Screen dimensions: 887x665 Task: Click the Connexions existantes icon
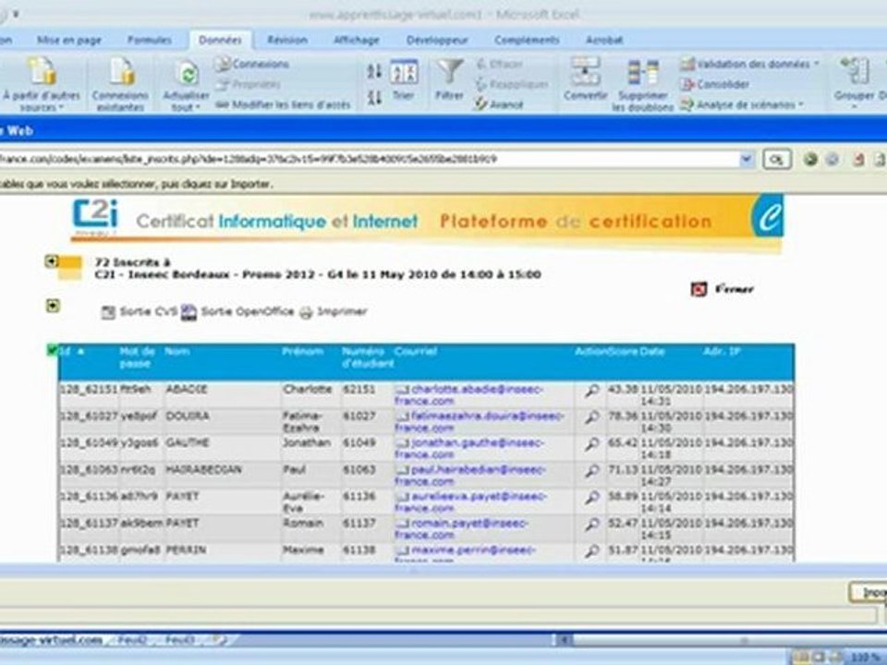(x=120, y=84)
